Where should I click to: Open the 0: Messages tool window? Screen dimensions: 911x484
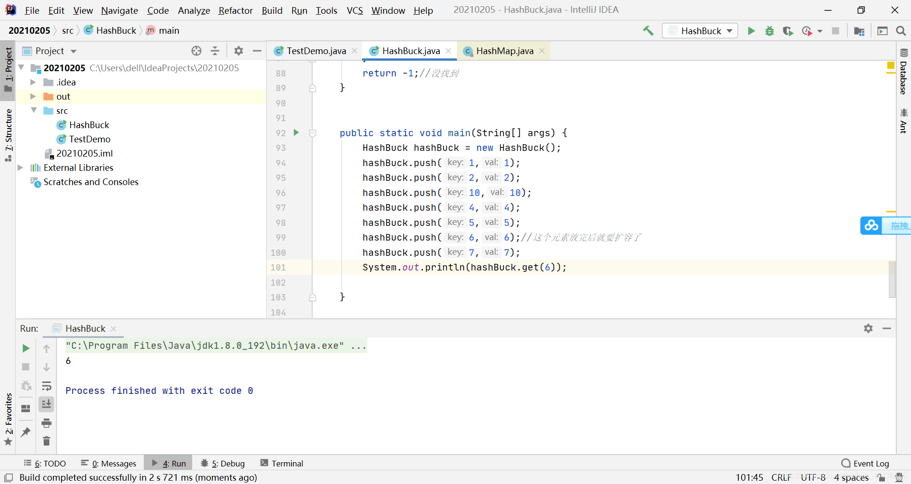(109, 464)
